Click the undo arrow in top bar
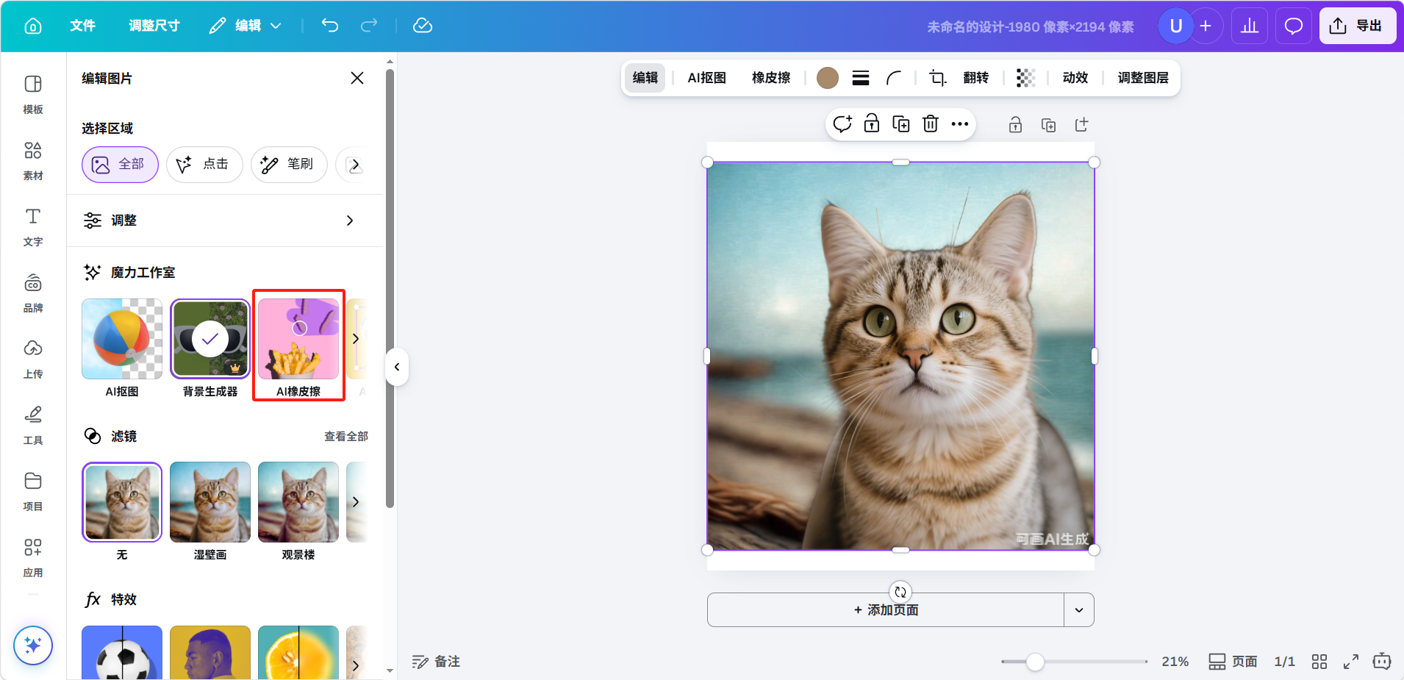 [330, 26]
